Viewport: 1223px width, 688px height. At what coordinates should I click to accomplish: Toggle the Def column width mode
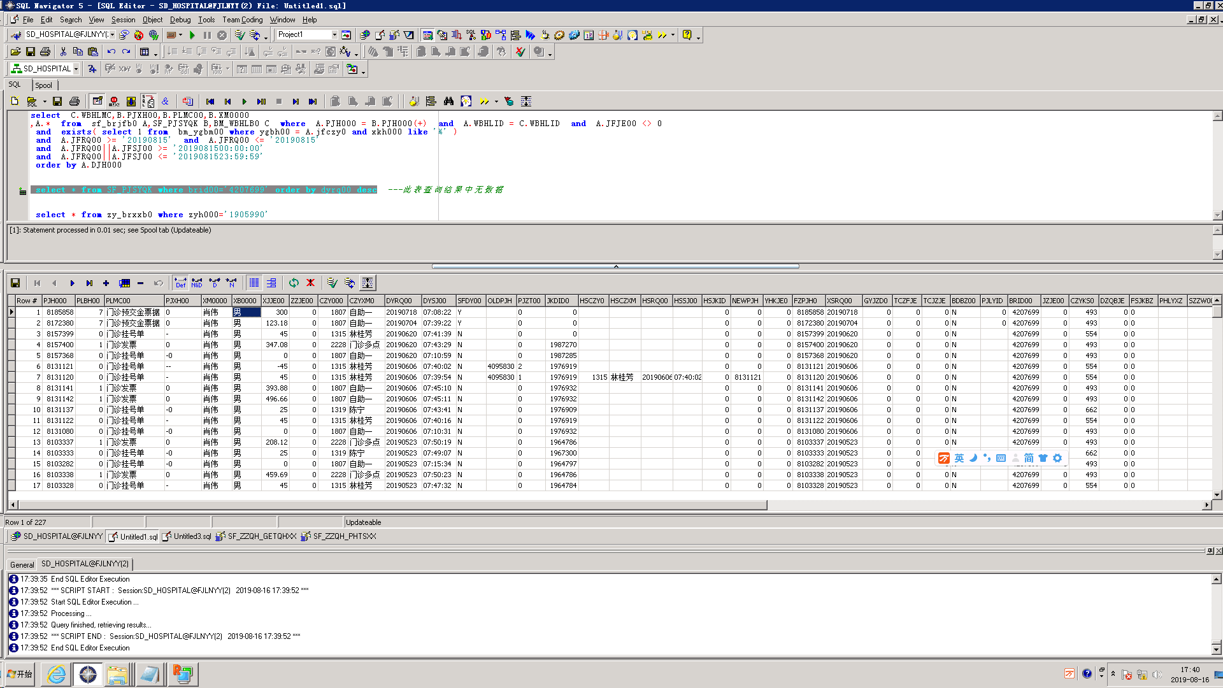pos(180,283)
